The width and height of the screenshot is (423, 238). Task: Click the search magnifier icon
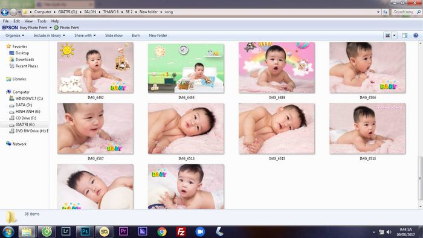419,12
